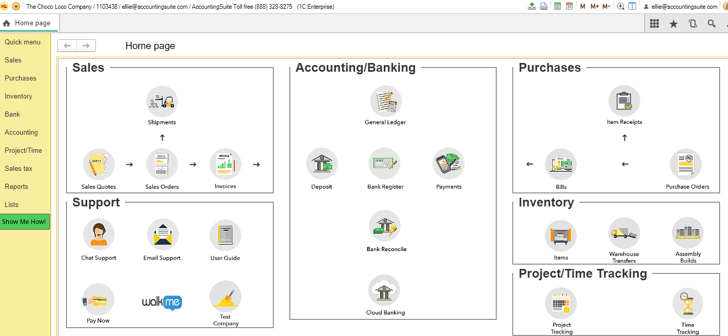The height and width of the screenshot is (336, 728).
Task: Open the calendar icon in the top toolbar
Action: click(569, 7)
